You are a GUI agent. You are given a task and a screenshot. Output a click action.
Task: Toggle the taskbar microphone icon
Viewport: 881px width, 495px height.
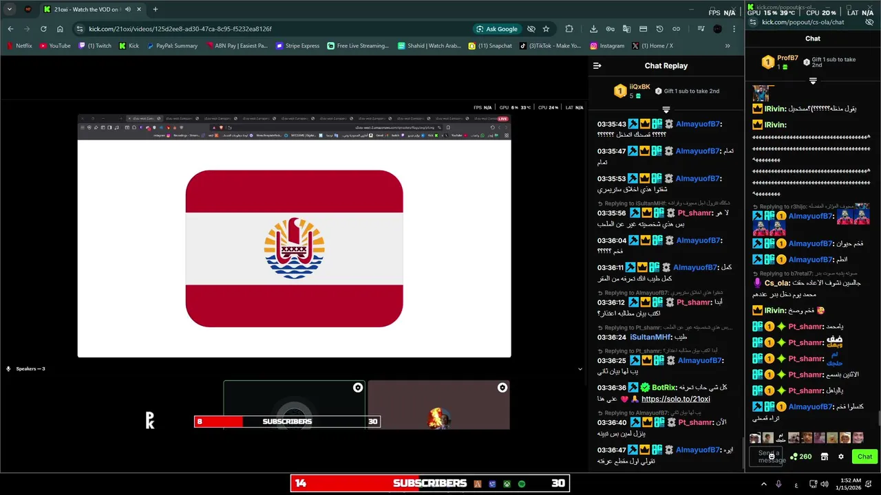(x=778, y=484)
